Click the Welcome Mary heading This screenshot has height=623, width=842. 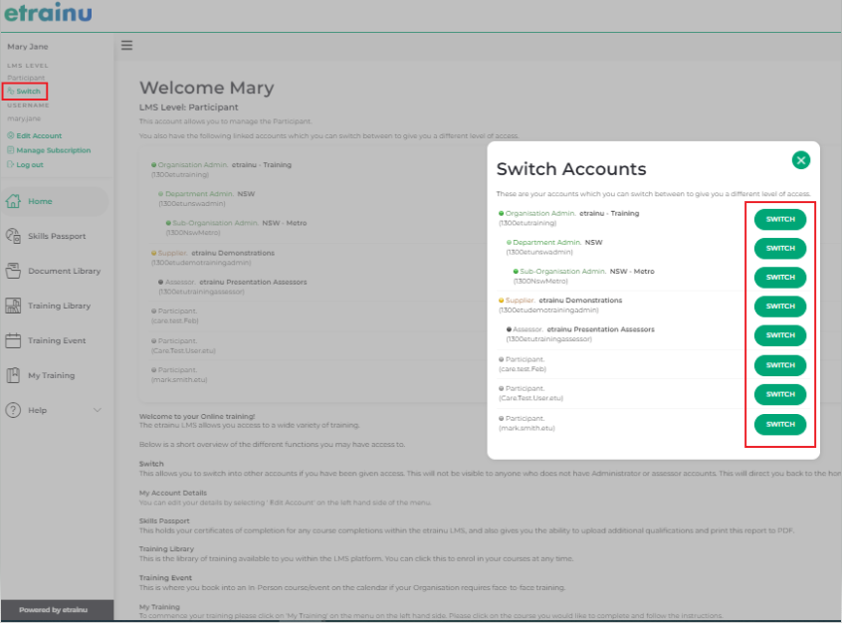pos(207,88)
